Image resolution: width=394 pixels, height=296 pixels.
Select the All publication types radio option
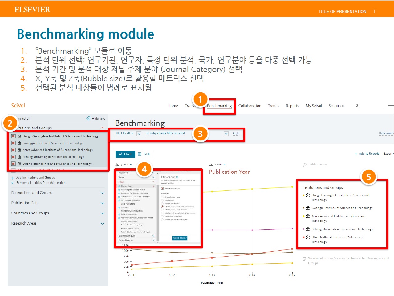[162, 197]
